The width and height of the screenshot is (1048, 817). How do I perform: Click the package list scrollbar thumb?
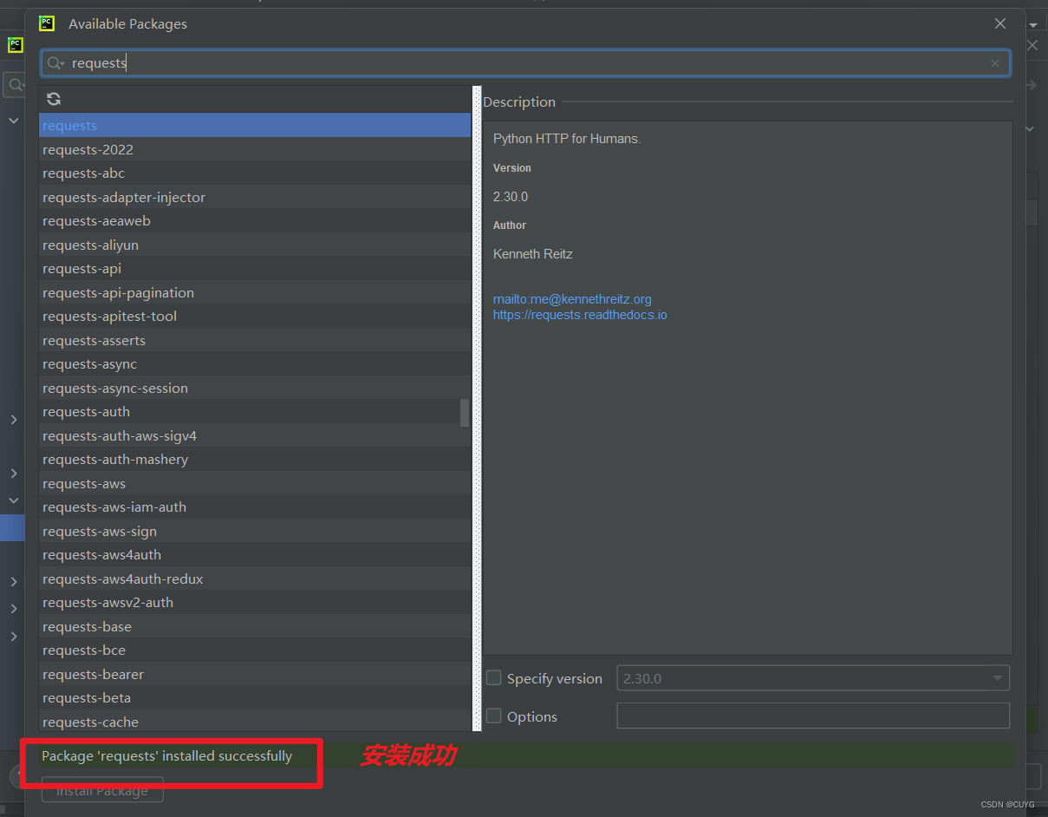click(x=465, y=413)
